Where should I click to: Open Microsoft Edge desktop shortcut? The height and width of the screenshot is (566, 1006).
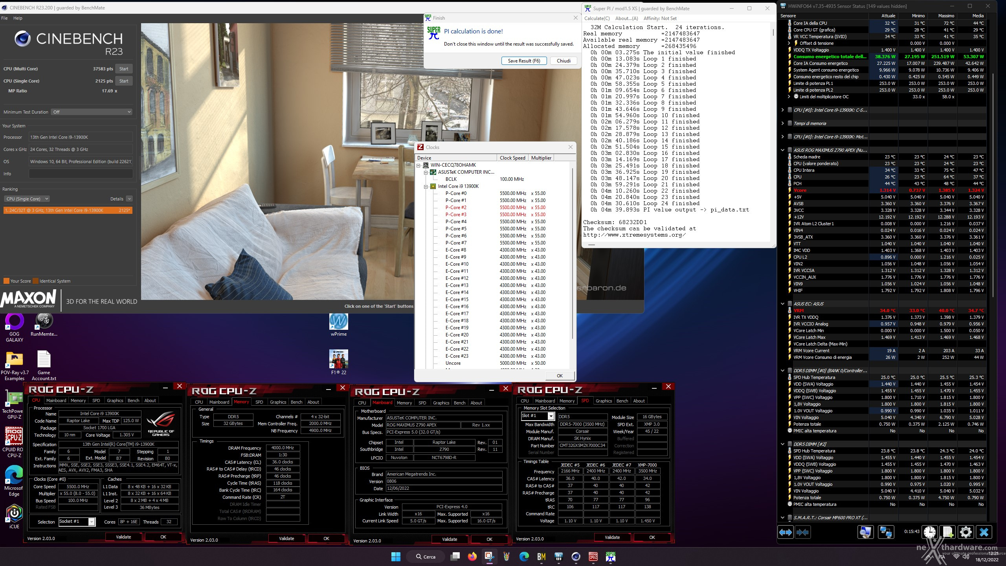(14, 481)
